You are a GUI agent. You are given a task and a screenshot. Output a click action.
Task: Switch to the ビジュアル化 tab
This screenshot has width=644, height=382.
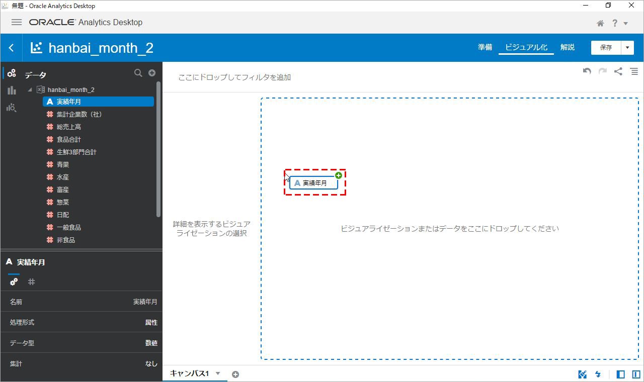point(526,47)
